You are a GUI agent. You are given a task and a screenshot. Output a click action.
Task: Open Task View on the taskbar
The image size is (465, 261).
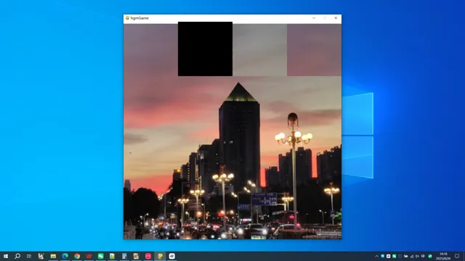(29, 256)
